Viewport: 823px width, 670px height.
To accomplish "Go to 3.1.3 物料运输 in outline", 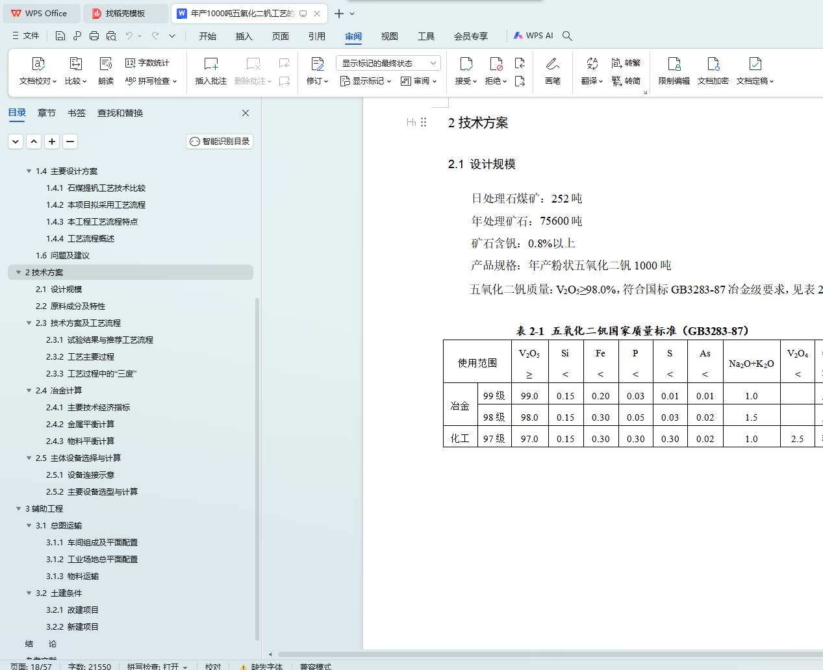I will tap(72, 577).
